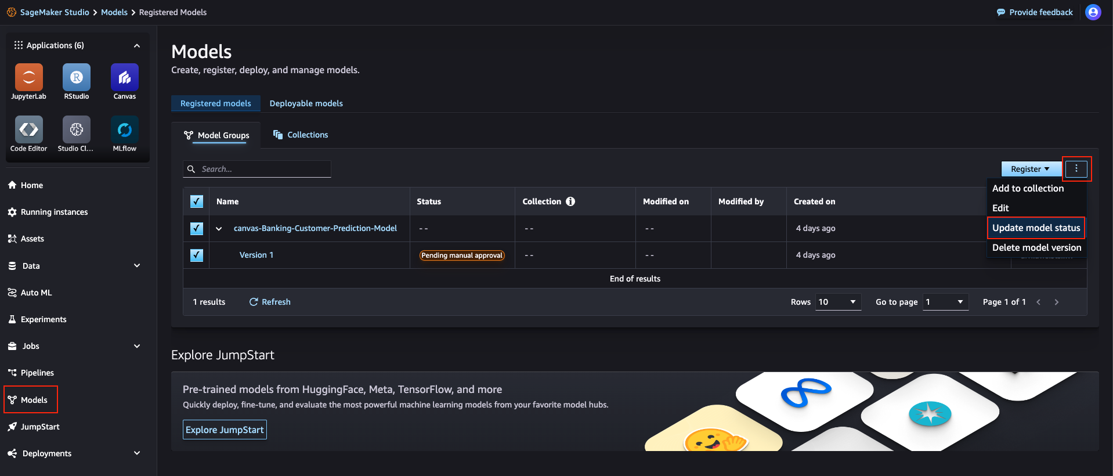The height and width of the screenshot is (476, 1113).
Task: Open the Canvas application
Action: pos(125,78)
